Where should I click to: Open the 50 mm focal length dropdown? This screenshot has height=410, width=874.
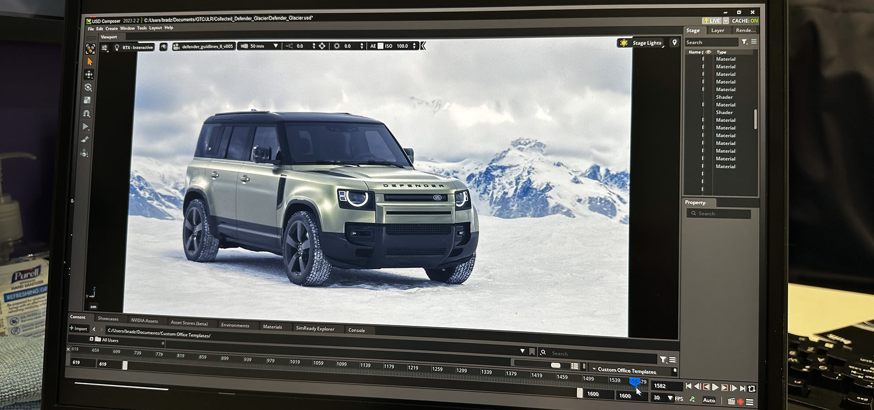[275, 46]
